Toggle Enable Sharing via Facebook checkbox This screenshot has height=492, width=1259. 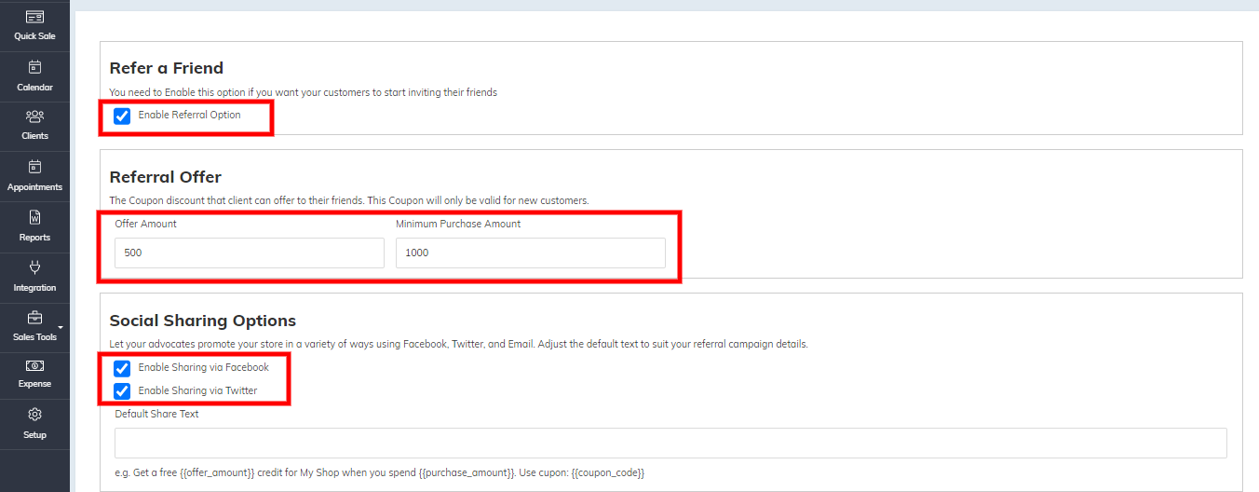coord(122,368)
